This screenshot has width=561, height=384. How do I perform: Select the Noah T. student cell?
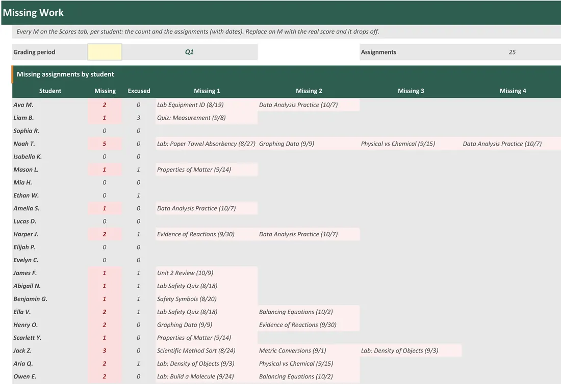pyautogui.click(x=50, y=144)
